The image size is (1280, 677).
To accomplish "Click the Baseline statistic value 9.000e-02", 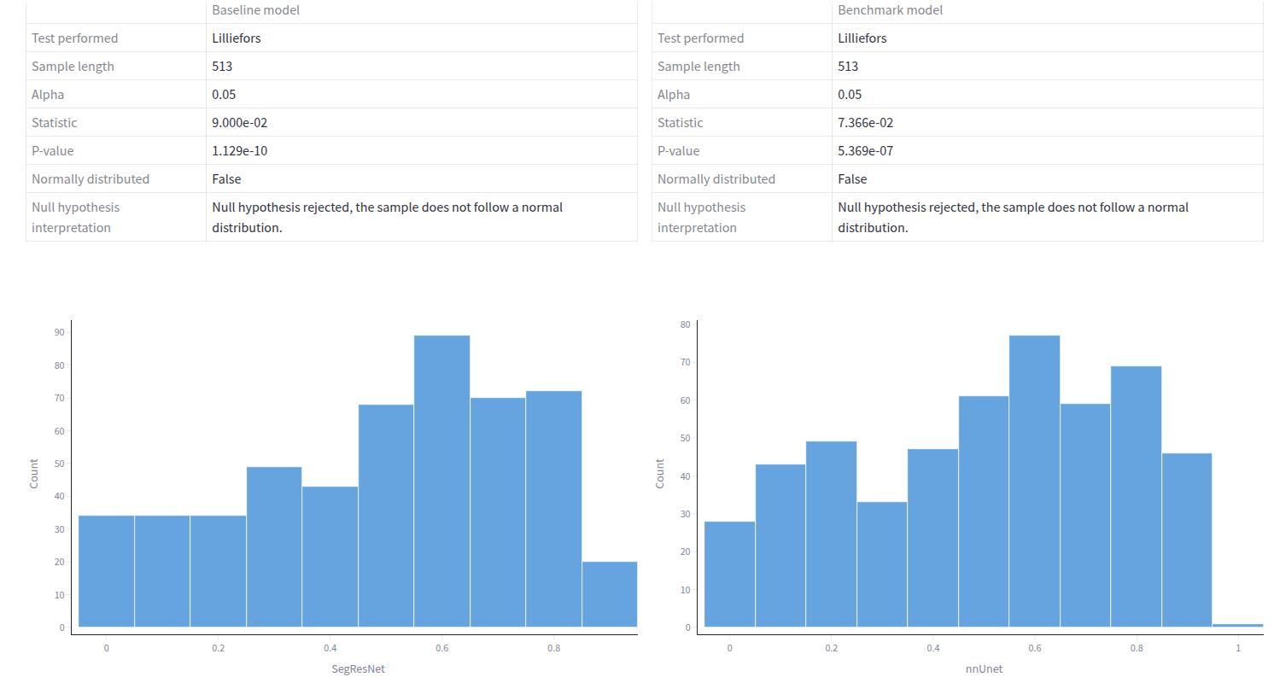I will 240,123.
